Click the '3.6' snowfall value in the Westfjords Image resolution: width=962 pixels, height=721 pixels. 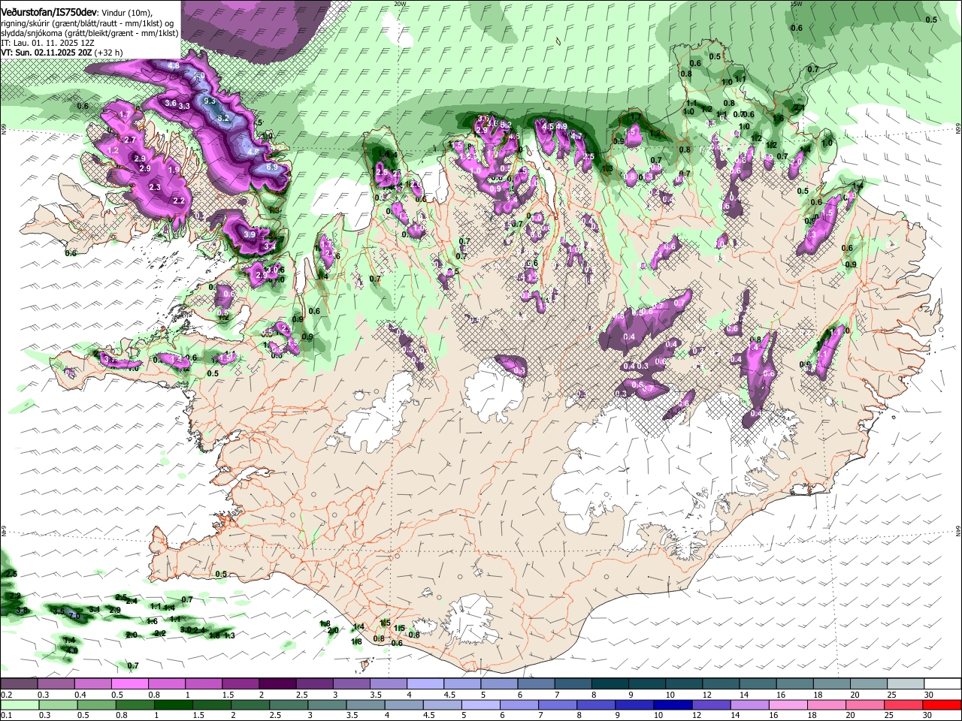(171, 103)
